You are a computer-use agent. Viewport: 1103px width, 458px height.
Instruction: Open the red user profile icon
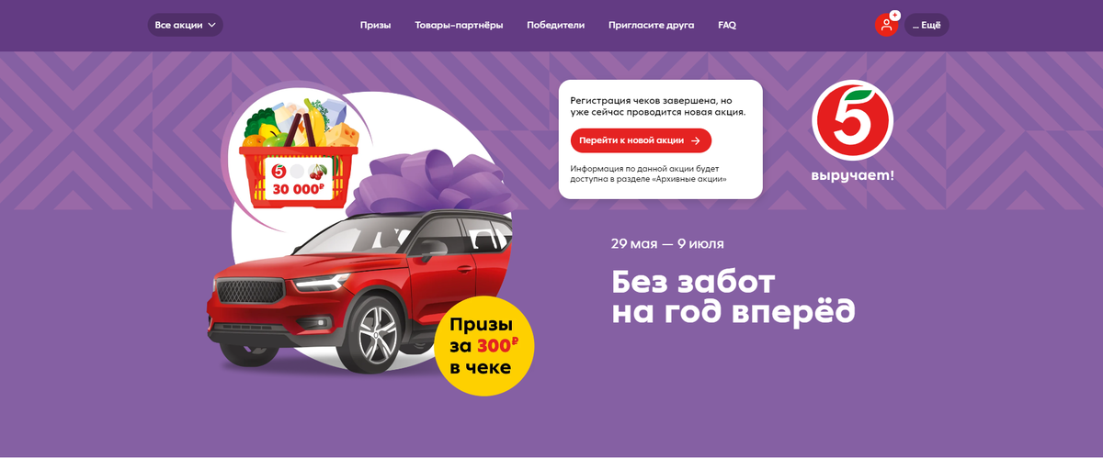tap(886, 25)
